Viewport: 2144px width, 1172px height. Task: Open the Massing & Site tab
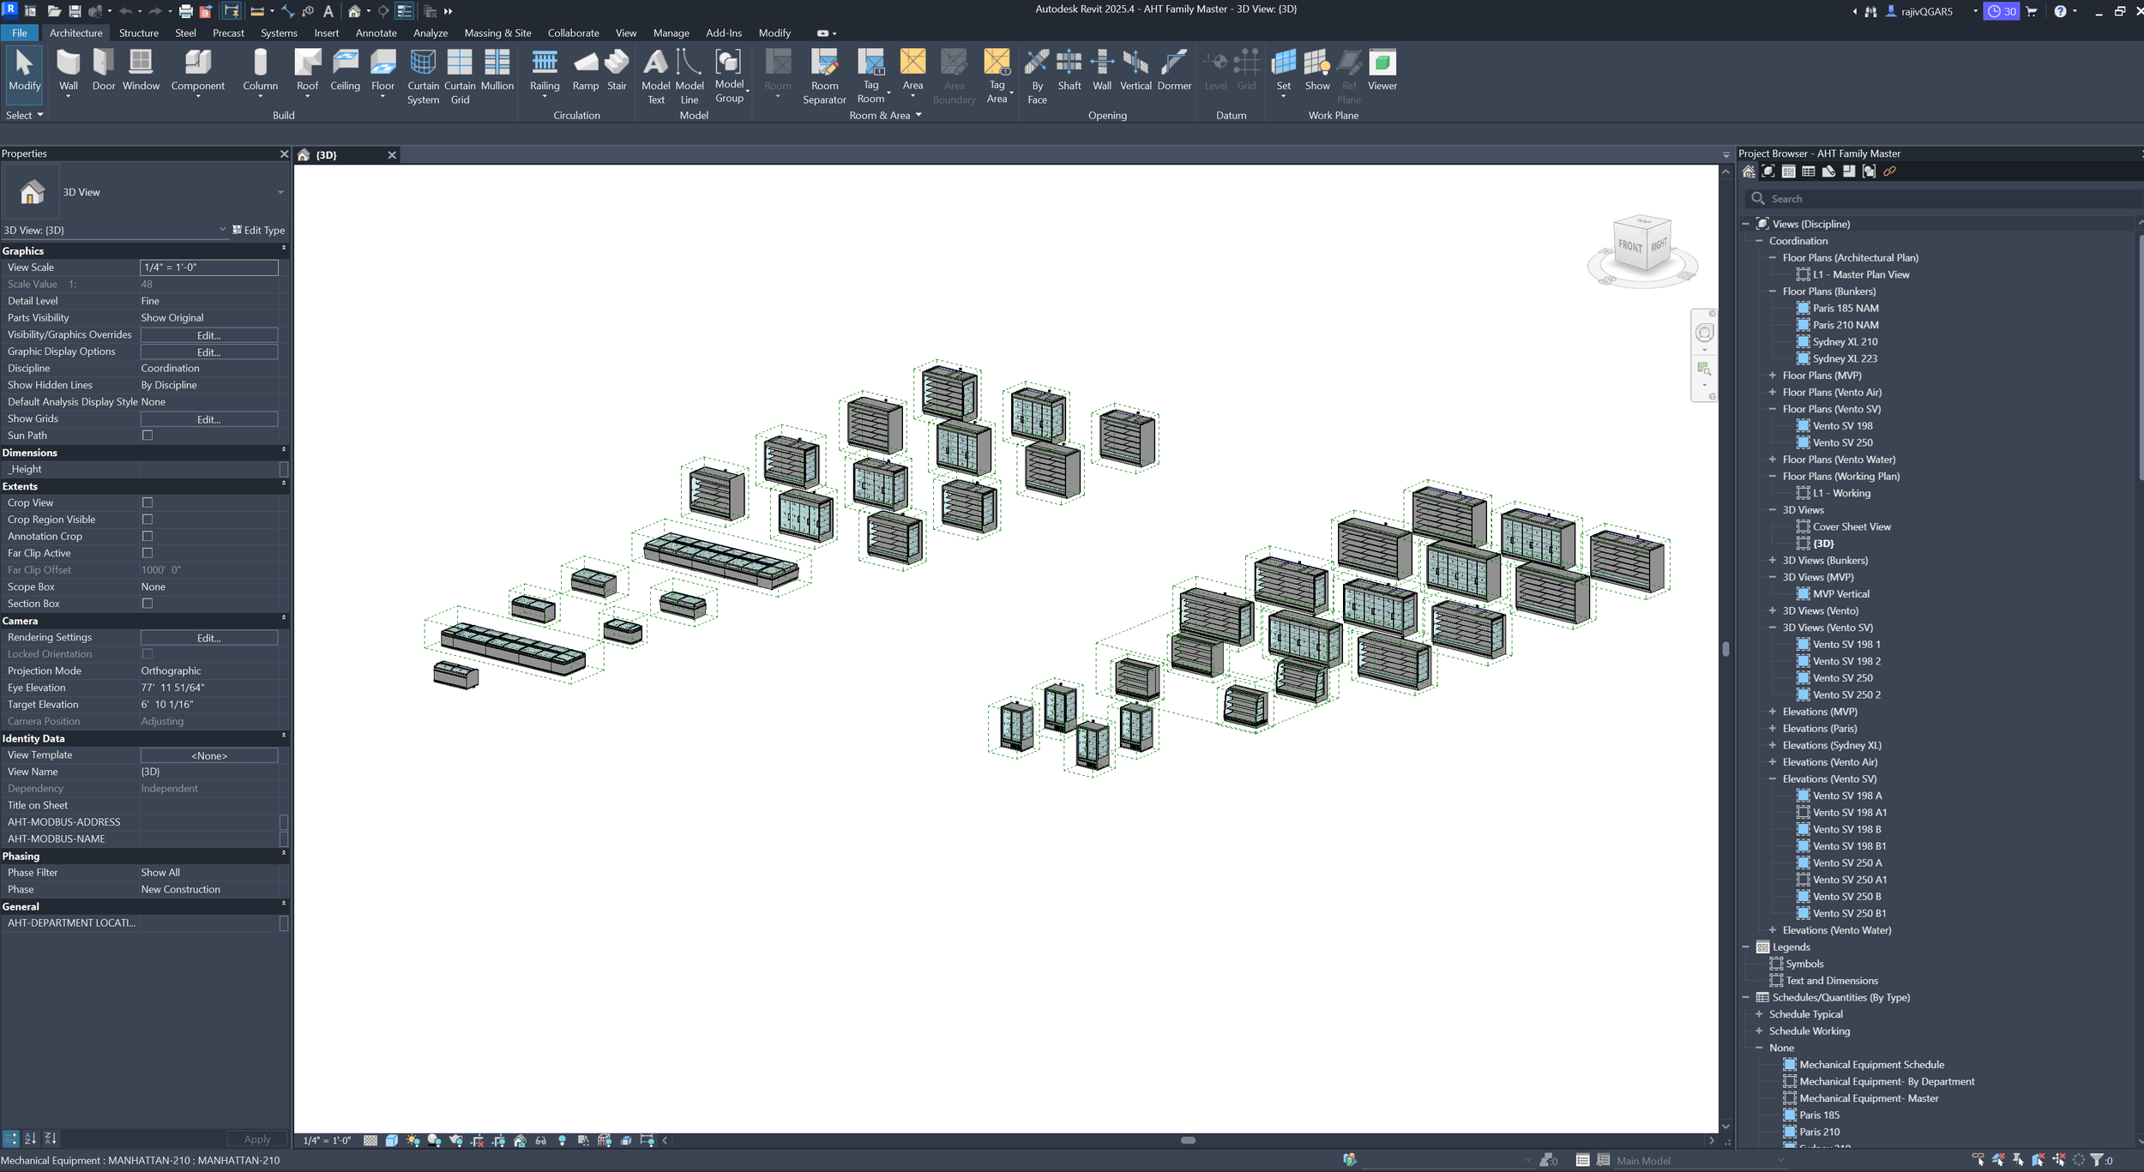[x=497, y=33]
